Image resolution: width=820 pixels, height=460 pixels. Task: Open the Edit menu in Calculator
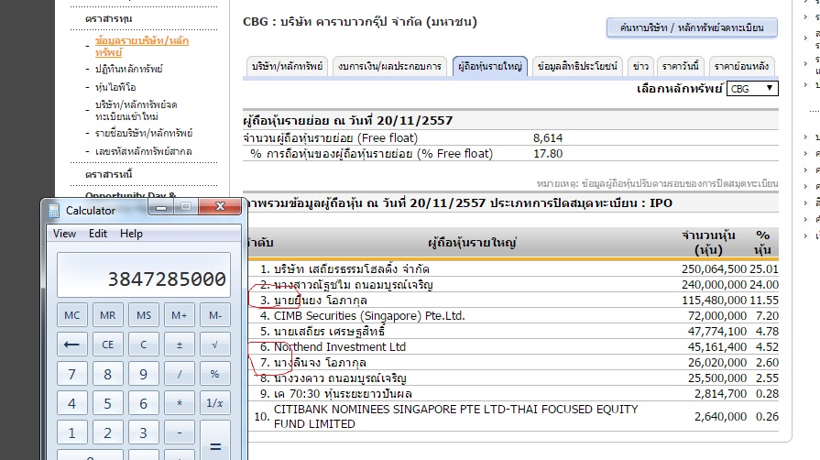pos(98,234)
